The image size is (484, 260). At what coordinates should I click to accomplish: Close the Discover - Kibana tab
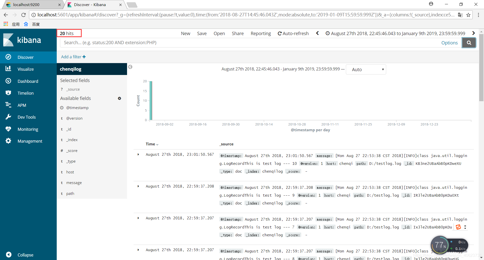[x=120, y=5]
